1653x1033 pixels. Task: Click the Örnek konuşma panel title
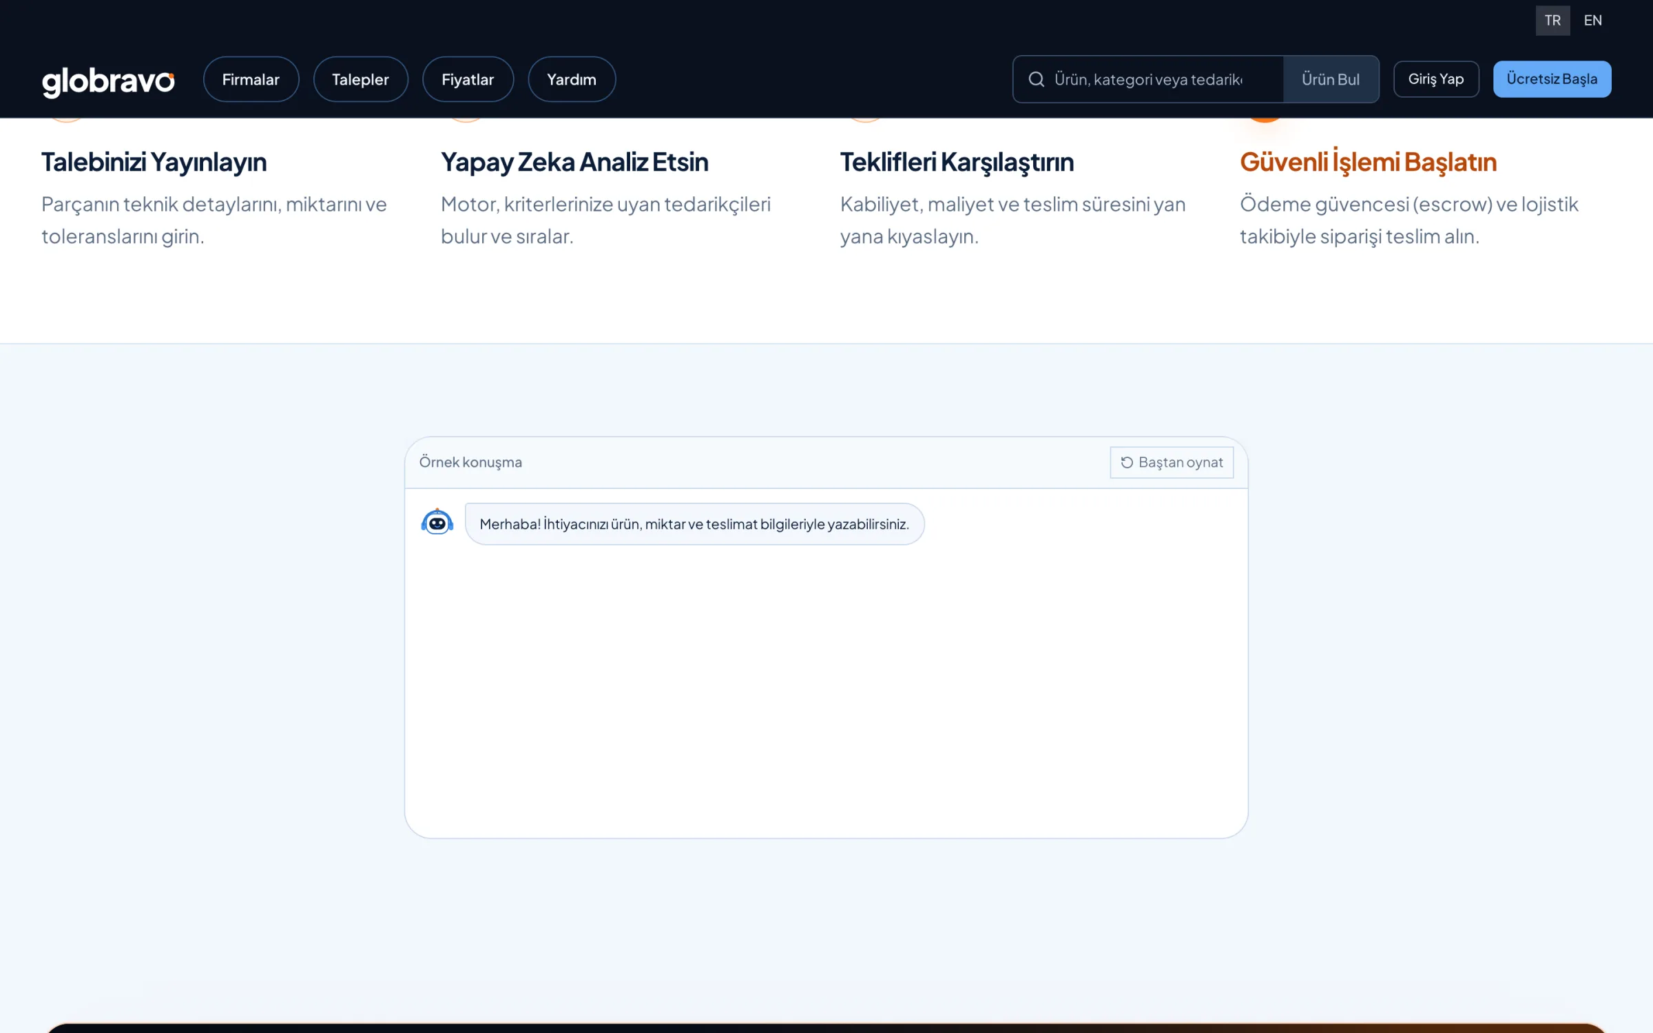pyautogui.click(x=470, y=462)
